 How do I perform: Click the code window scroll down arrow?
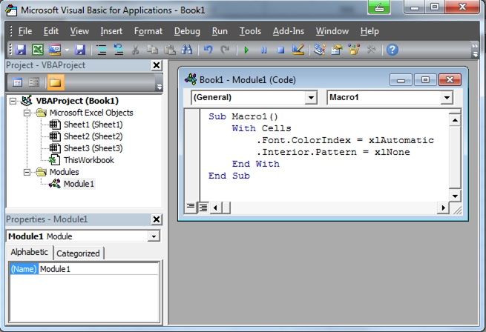pos(455,196)
